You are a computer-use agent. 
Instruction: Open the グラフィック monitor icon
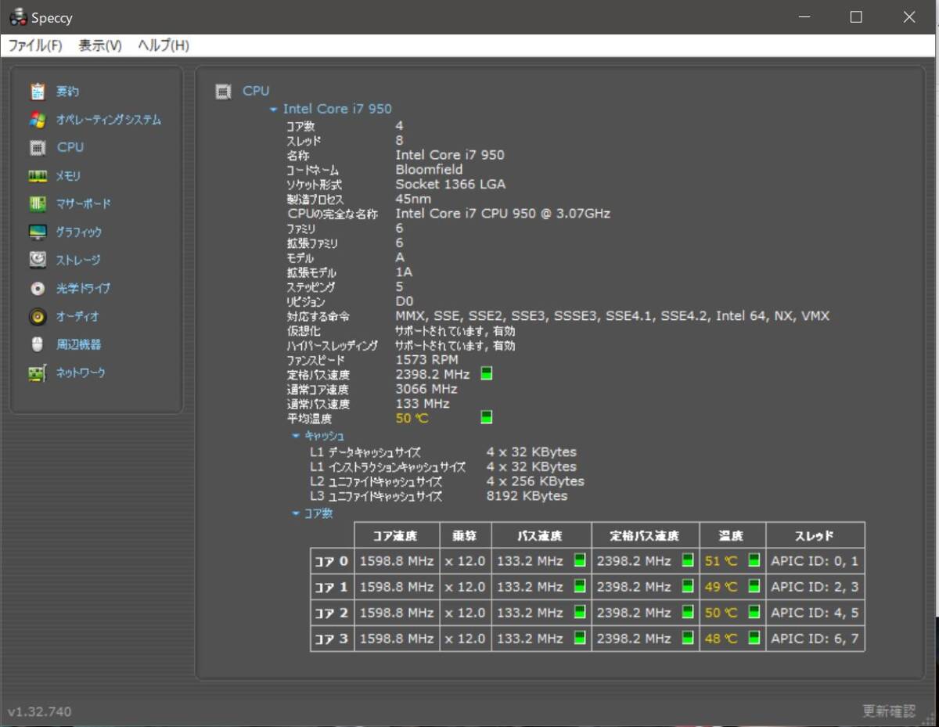pyautogui.click(x=38, y=232)
